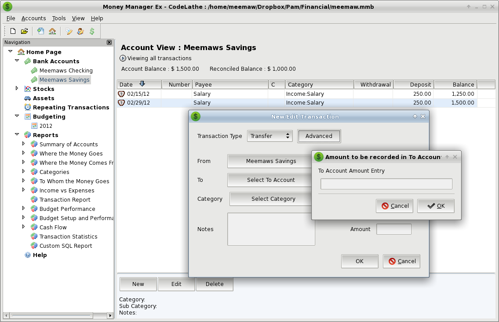Click the Assets car icon in the tree

click(28, 98)
